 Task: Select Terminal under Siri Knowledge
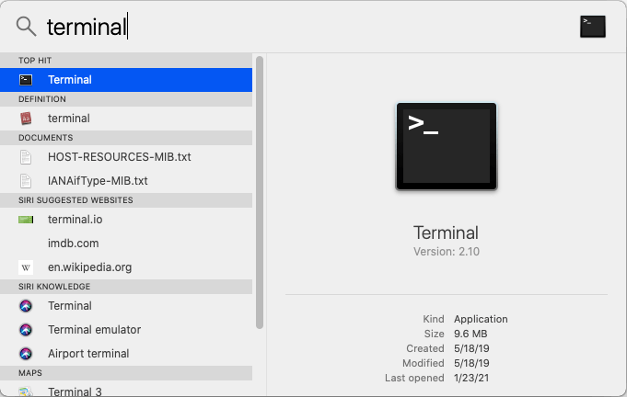pos(70,306)
